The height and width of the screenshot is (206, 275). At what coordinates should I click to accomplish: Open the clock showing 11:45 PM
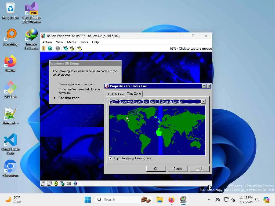(x=246, y=200)
